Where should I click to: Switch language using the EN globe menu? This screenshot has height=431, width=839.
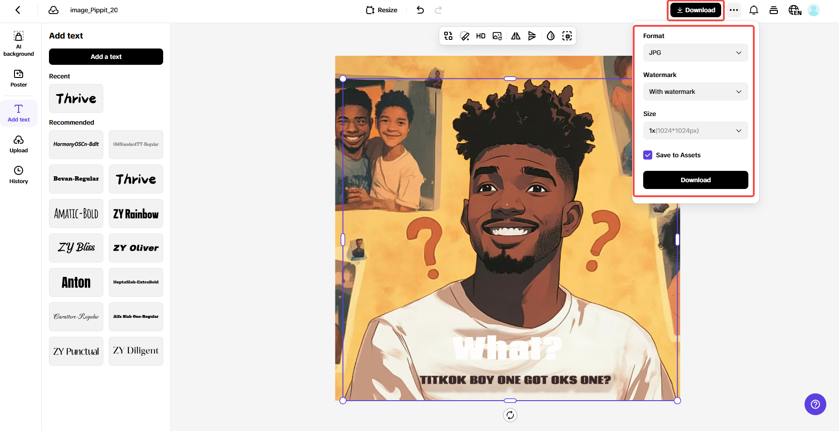pos(795,10)
